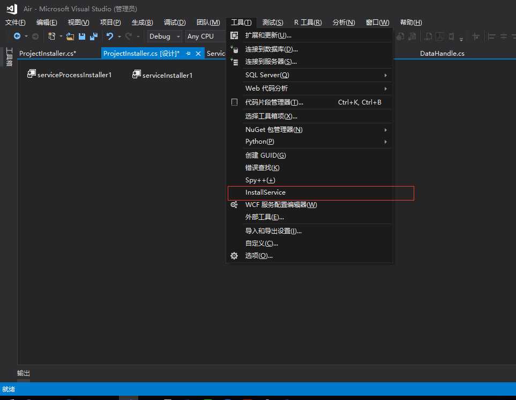
Task: Click the Undo arrow icon
Action: [x=110, y=36]
